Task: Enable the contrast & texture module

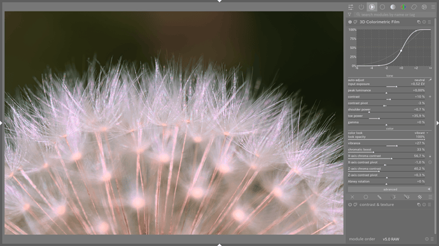Action: (x=350, y=205)
